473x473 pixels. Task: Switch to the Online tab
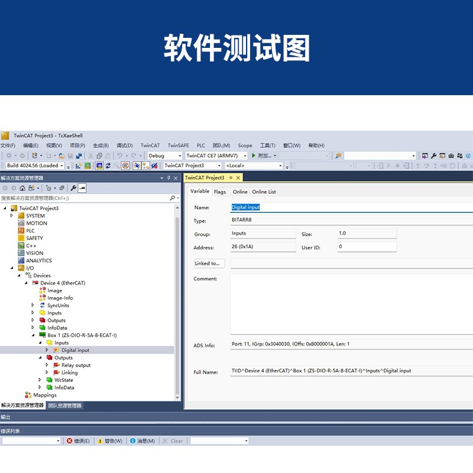tap(240, 192)
